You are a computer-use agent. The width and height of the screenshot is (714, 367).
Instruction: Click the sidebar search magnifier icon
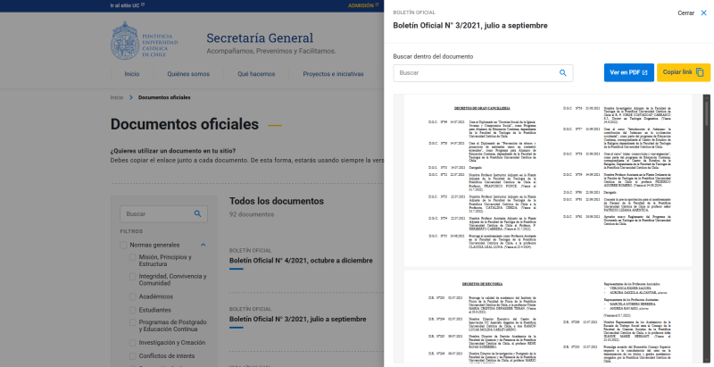[x=197, y=213]
